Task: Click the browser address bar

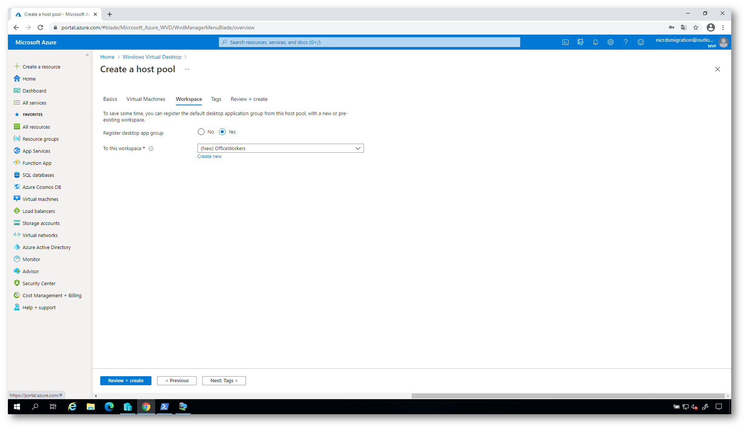Action: 358,27
